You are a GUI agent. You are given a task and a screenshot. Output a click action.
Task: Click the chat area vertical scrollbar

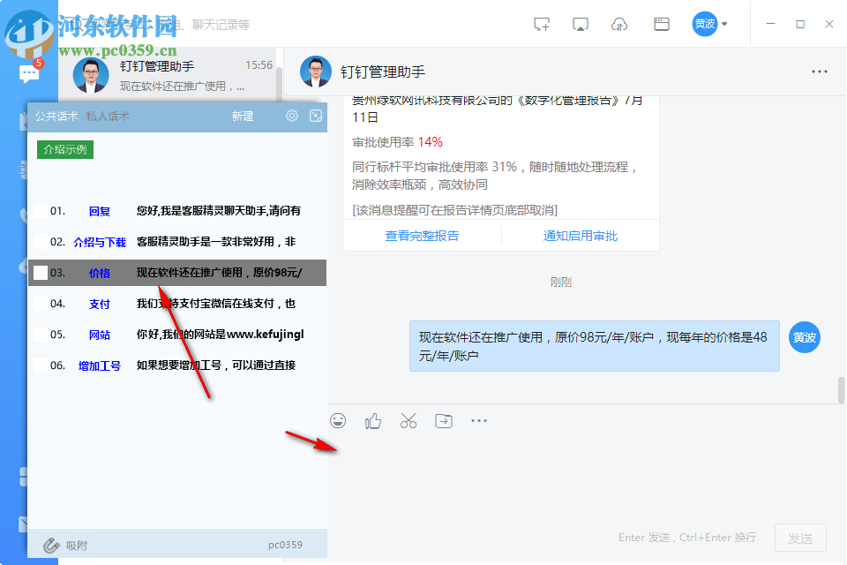tap(841, 389)
